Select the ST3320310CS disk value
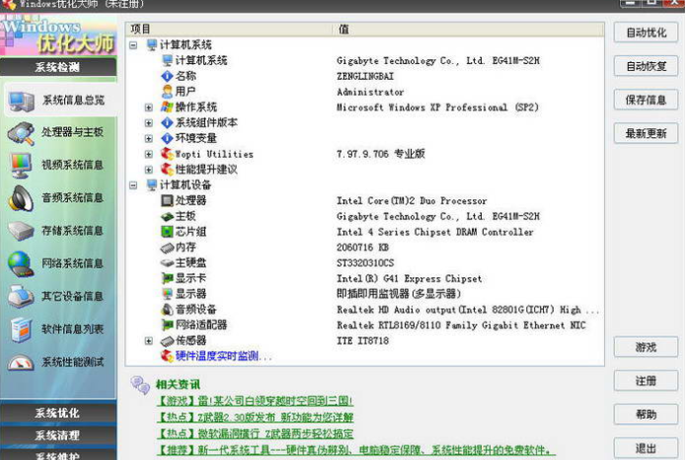 click(365, 263)
